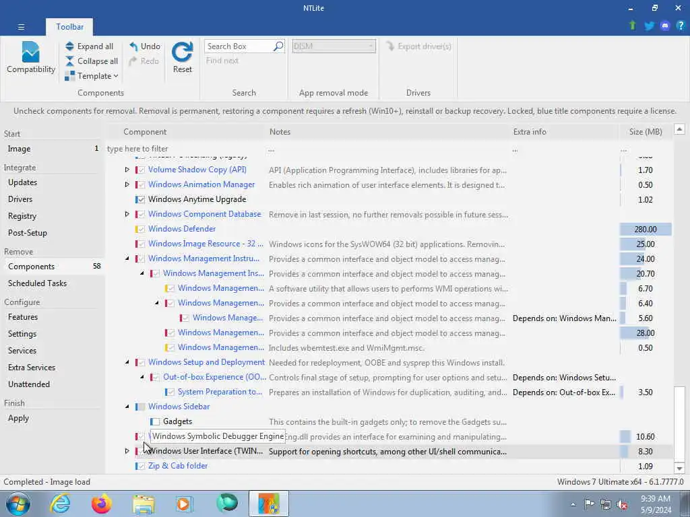Screen dimensions: 690x517
Task: Sort by Notes column header
Action: pos(280,132)
